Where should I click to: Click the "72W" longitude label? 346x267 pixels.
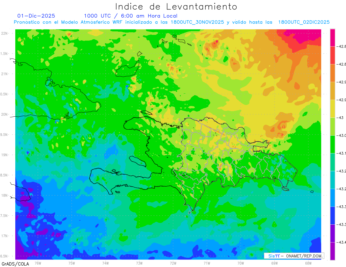point(173,263)
